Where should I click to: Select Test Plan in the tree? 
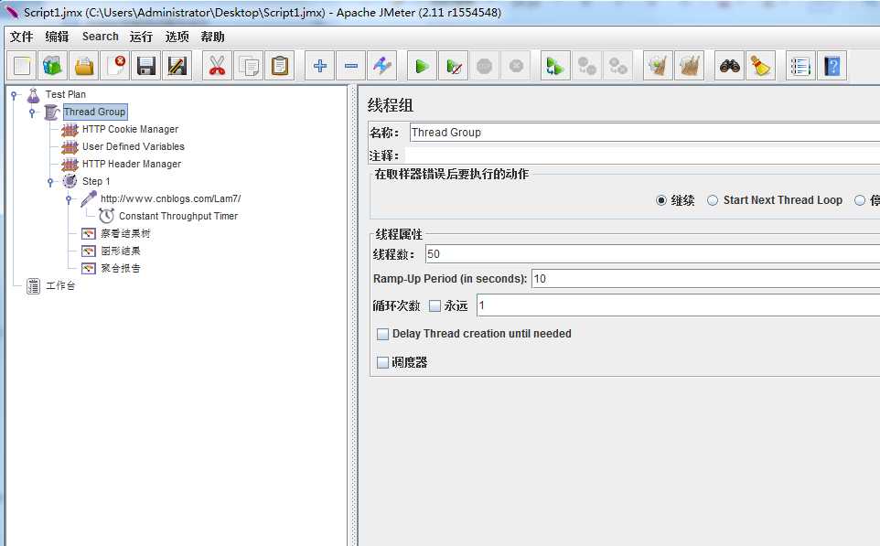(x=66, y=94)
